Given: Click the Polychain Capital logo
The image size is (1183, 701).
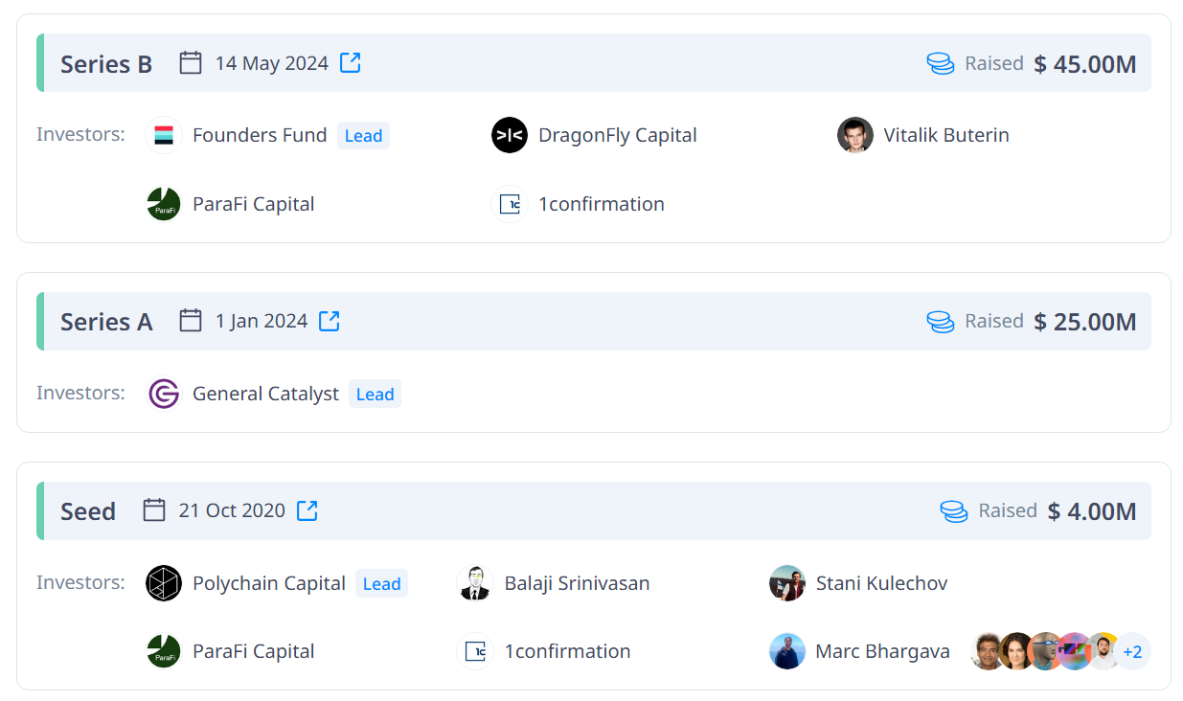Looking at the screenshot, I should (164, 583).
